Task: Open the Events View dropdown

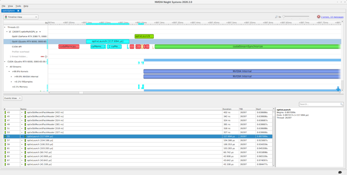Action: (x=13, y=98)
